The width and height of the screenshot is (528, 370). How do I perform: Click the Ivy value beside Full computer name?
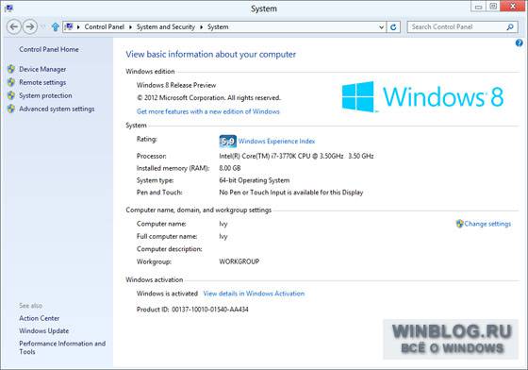click(223, 237)
